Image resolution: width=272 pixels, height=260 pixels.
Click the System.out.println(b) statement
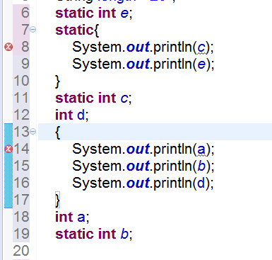143,166
